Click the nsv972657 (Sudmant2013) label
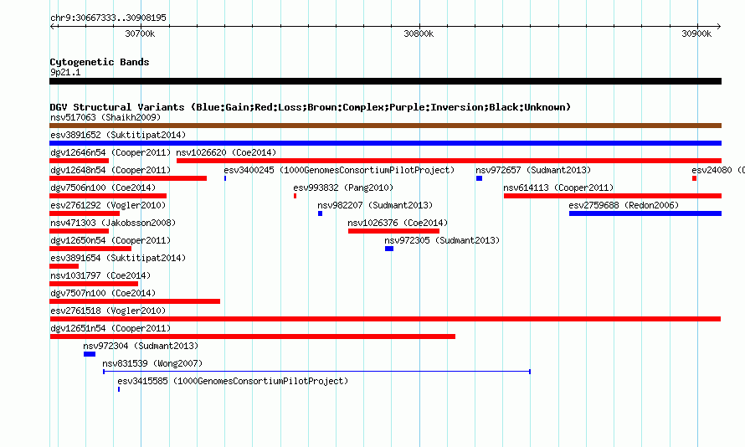 pos(533,170)
